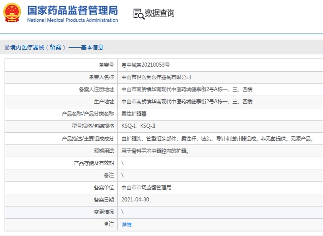Click the 备案人注册地址 label cell
The height and width of the screenshot is (236, 323).
pos(61,90)
